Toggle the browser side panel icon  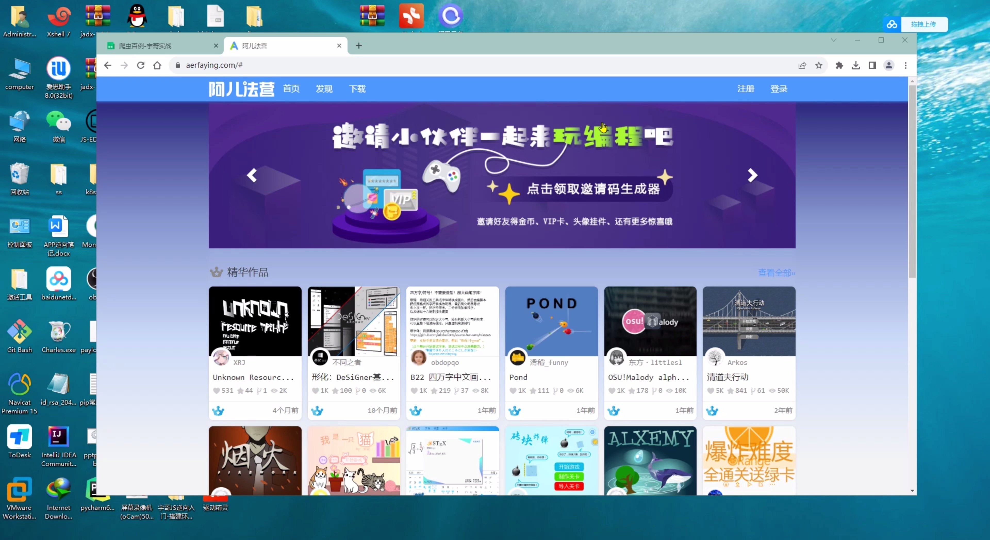[872, 65]
